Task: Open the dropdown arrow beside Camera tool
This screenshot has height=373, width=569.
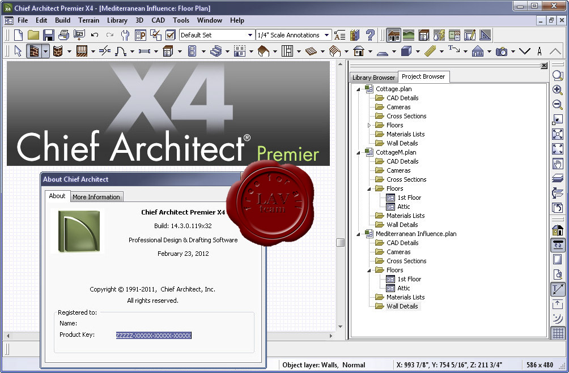Action: pos(513,52)
